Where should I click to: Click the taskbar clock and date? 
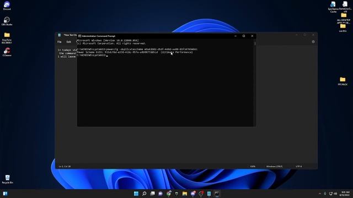click(x=345, y=194)
